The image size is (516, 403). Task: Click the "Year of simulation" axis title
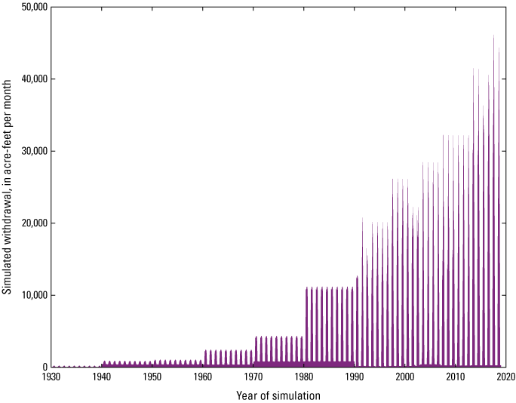pos(278,395)
